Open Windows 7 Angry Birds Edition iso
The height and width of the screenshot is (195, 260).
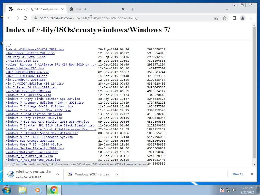pyautogui.click(x=43, y=99)
